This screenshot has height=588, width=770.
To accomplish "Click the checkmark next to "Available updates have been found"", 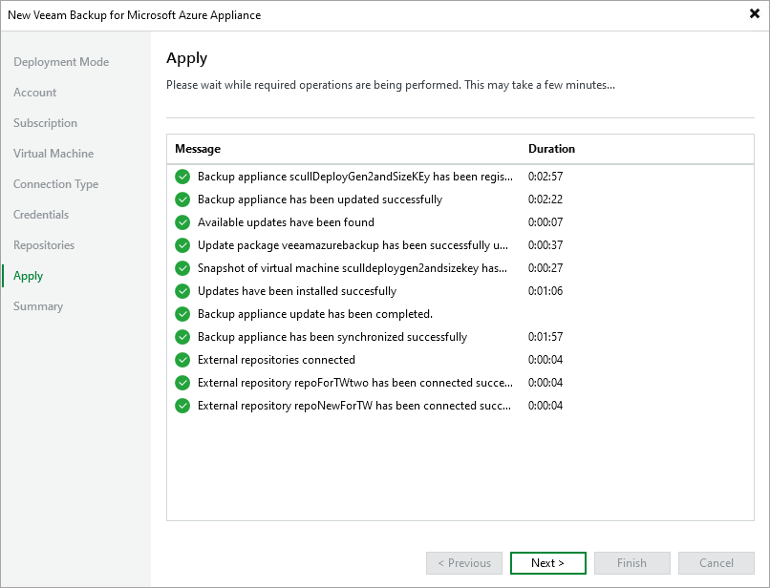I will [182, 222].
